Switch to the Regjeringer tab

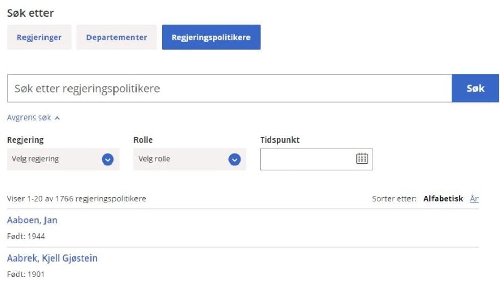[39, 37]
